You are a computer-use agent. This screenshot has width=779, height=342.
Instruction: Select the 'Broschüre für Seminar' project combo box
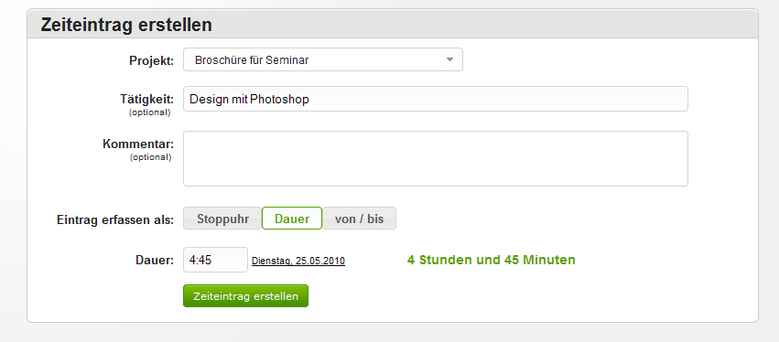(323, 59)
